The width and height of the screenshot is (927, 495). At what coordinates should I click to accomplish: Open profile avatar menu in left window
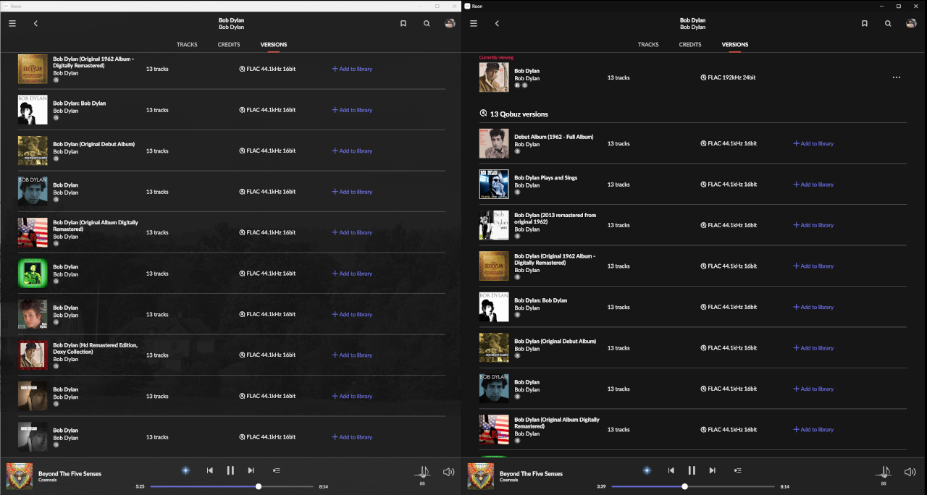pyautogui.click(x=450, y=23)
